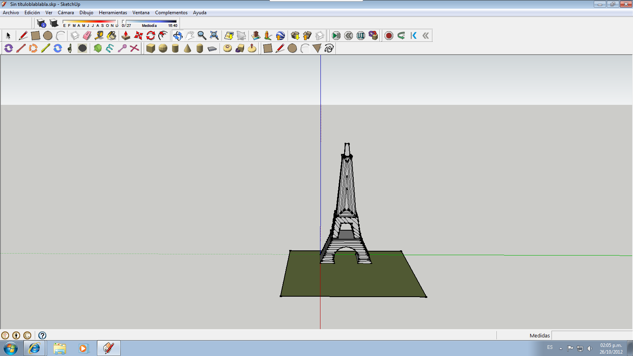Click the Add Location map icon
Screen dimensions: 633x356
[x=229, y=36]
